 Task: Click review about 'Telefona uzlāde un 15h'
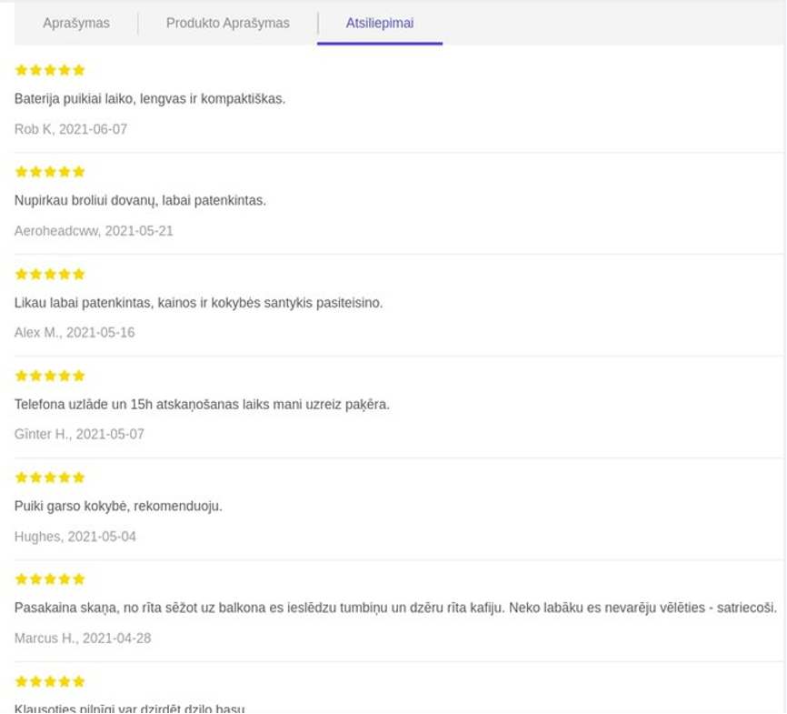coord(202,405)
